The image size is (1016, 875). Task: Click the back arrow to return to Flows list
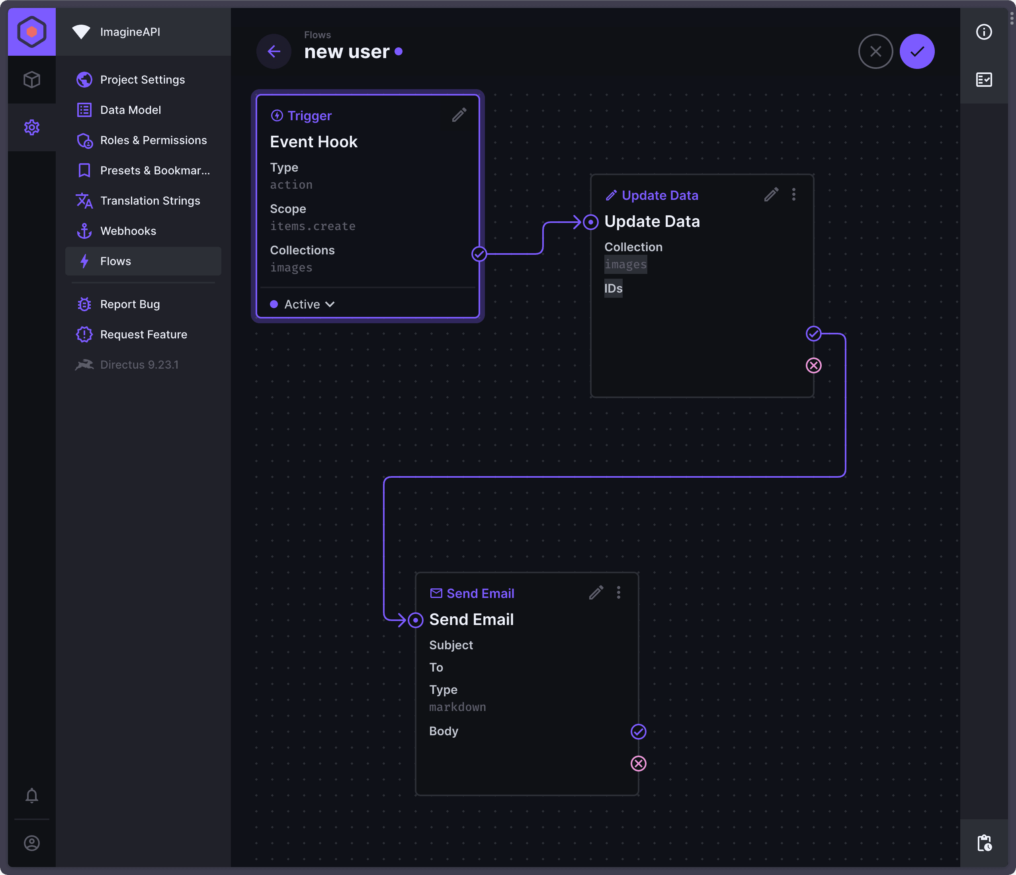(x=274, y=51)
